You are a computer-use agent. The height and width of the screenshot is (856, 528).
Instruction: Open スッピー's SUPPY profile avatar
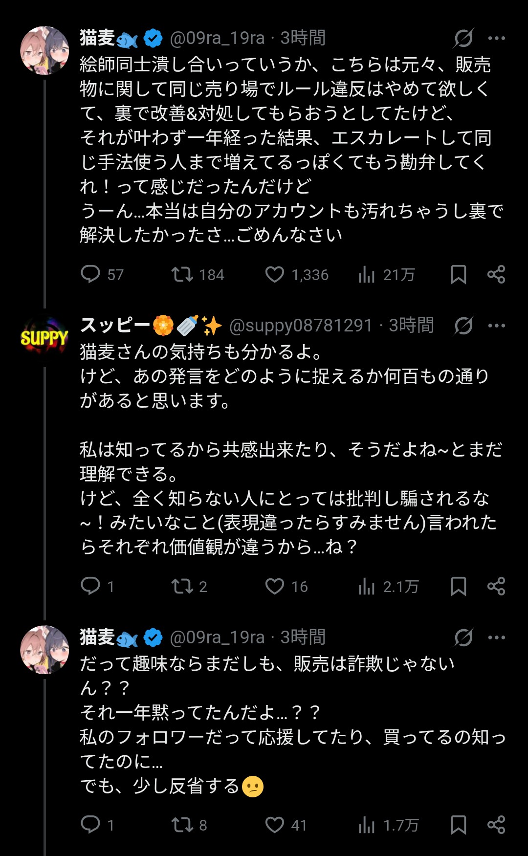[x=44, y=337]
